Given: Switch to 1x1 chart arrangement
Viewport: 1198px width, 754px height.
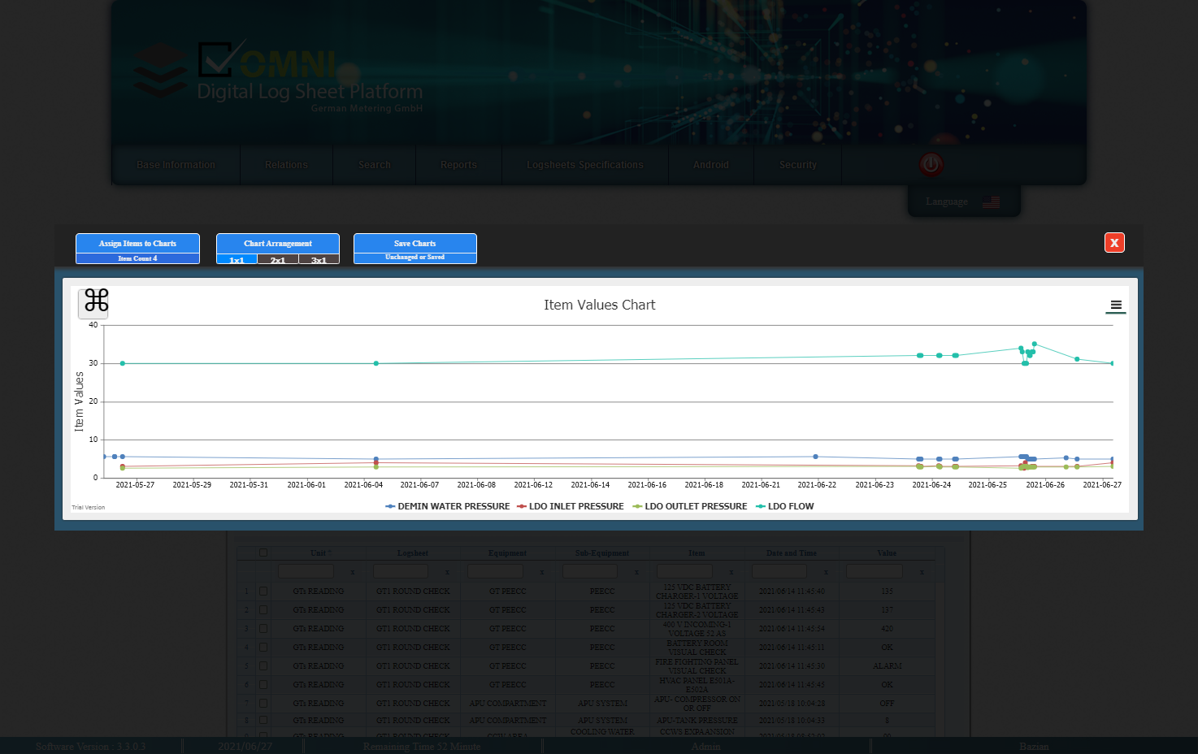Looking at the screenshot, I should (x=237, y=260).
